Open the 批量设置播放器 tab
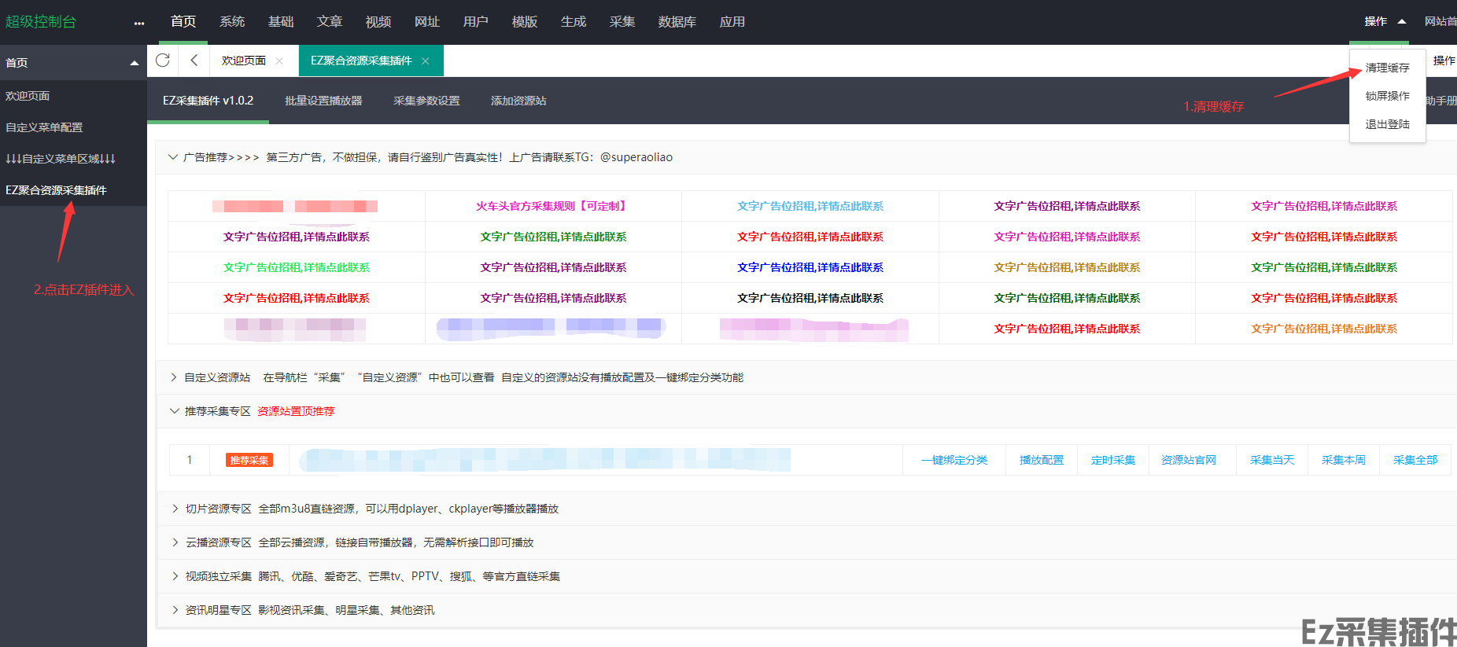This screenshot has height=647, width=1457. (x=323, y=101)
